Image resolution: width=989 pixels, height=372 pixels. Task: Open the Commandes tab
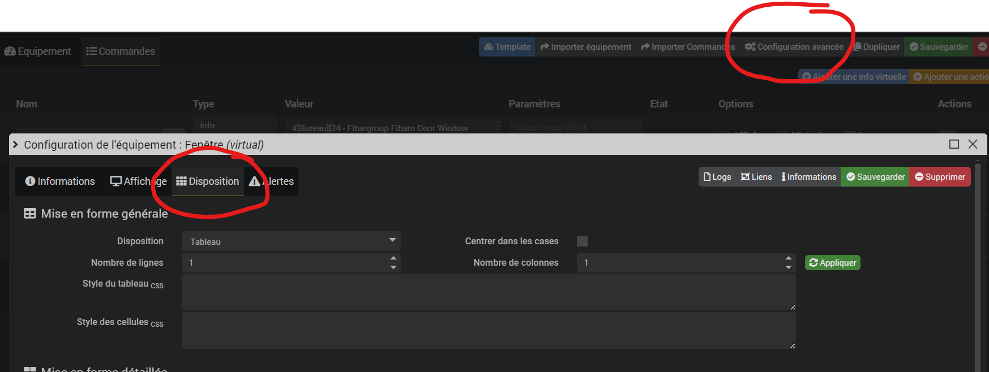coord(121,51)
